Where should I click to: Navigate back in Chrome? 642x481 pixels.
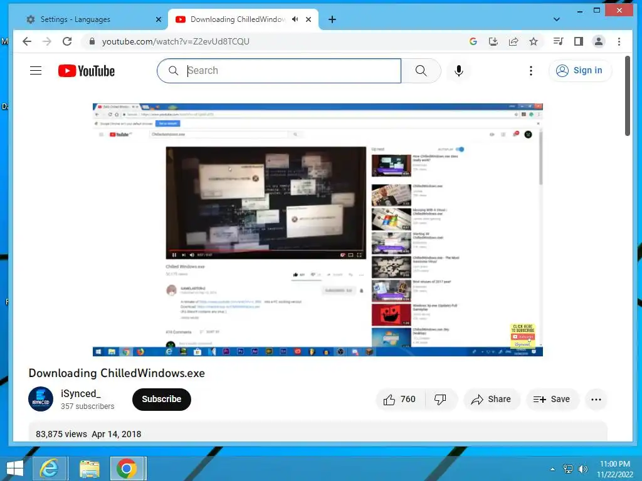27,41
